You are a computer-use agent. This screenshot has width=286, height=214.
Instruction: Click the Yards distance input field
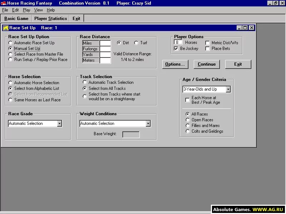point(105,55)
